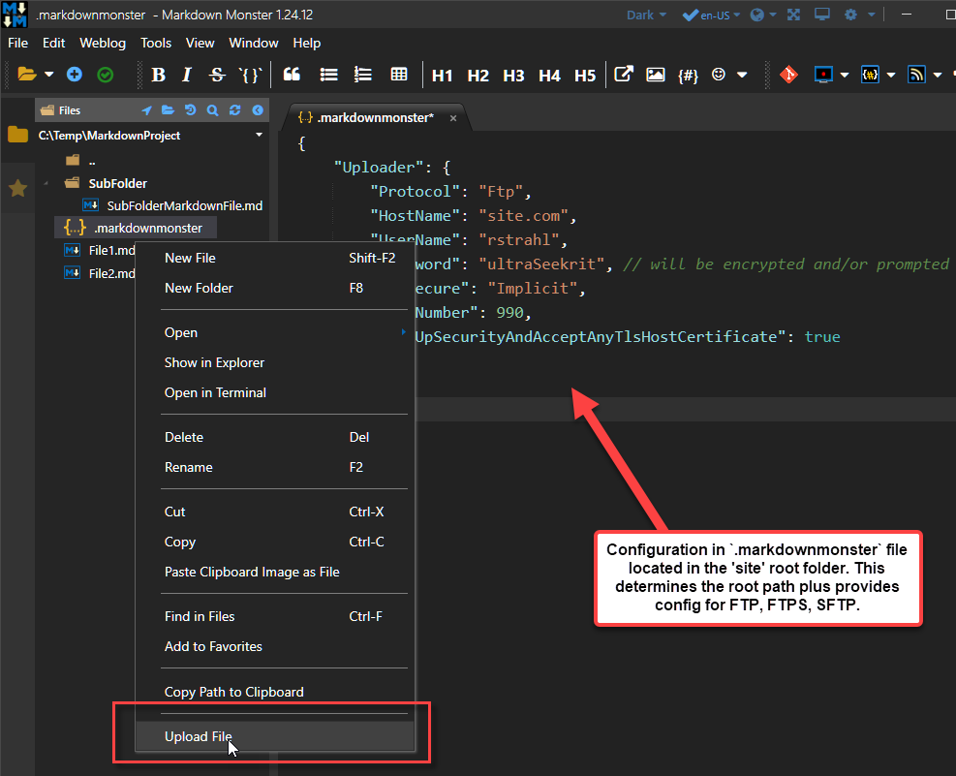This screenshot has height=776, width=956.
Task: Open a folder from the Files panel header
Action: [x=168, y=110]
